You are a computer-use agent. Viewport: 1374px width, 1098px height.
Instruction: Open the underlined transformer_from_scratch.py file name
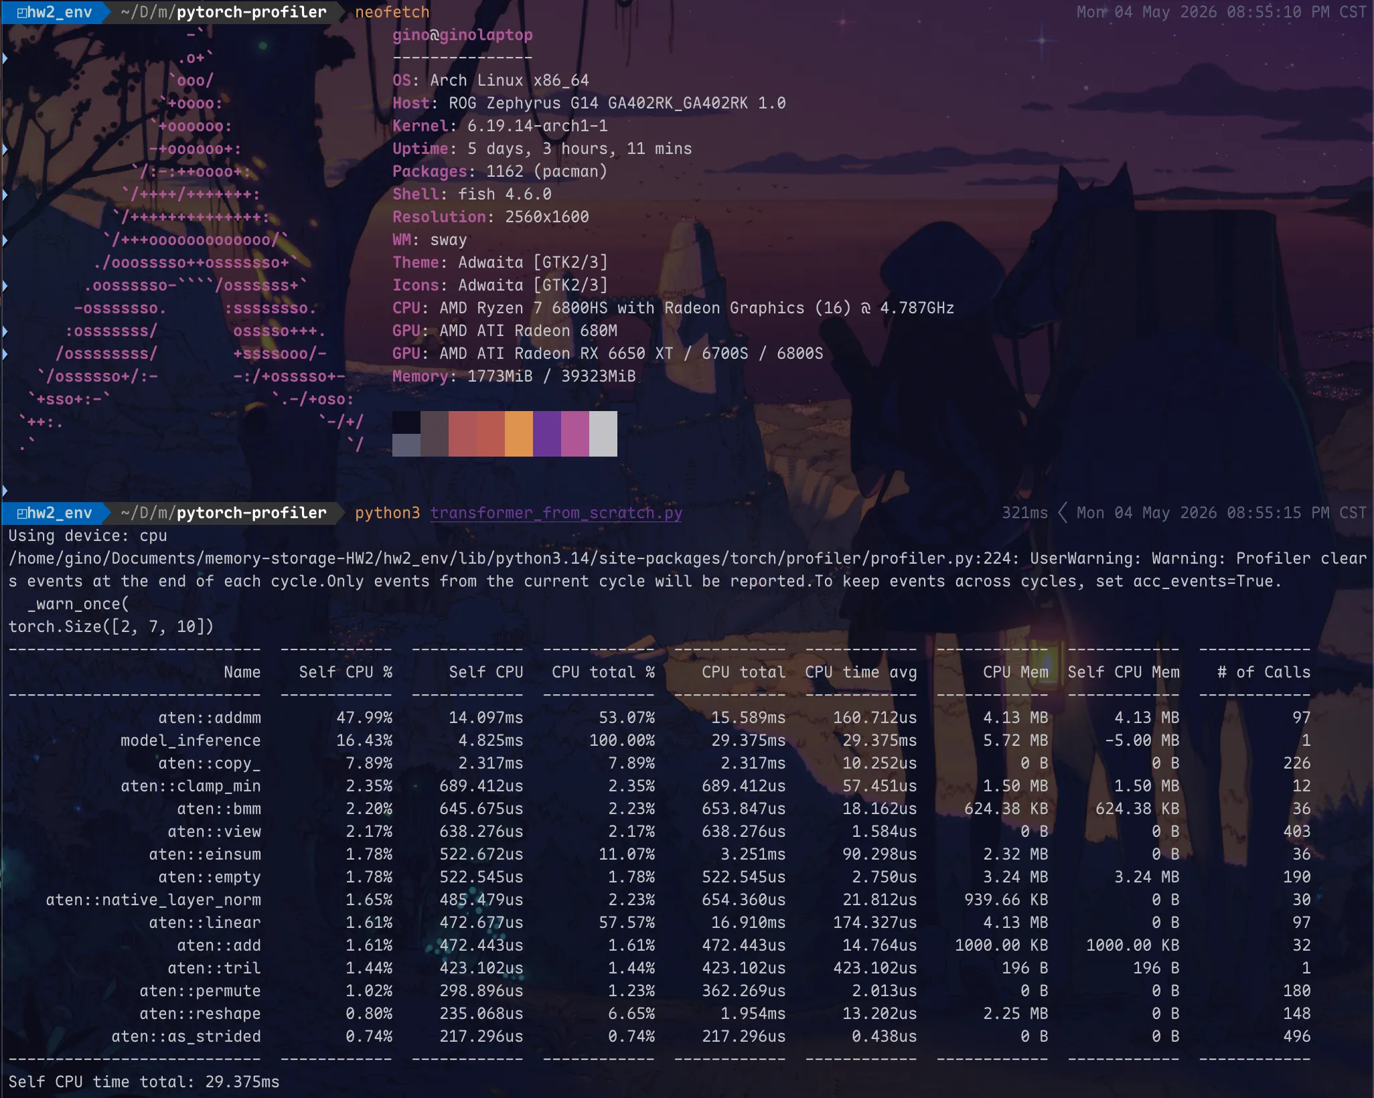(x=556, y=513)
